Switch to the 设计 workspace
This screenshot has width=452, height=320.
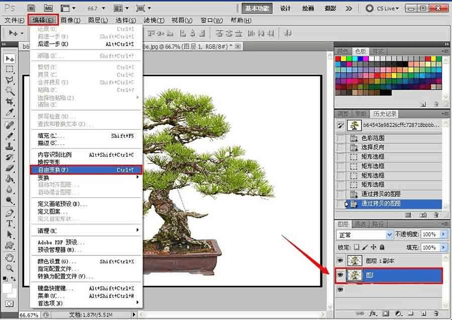pos(285,9)
